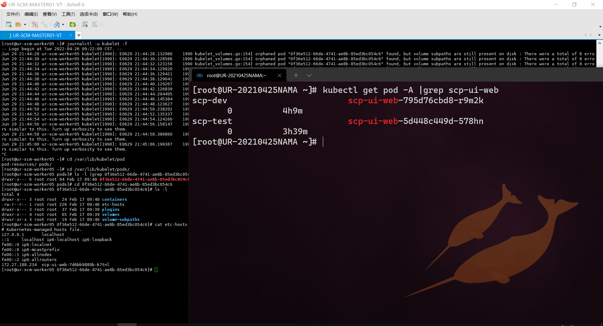Viewport: 603px width, 326px height.
Task: Click pod name "scp-ui-web-795d76cbd8-r9m2k"
Action: (416, 100)
